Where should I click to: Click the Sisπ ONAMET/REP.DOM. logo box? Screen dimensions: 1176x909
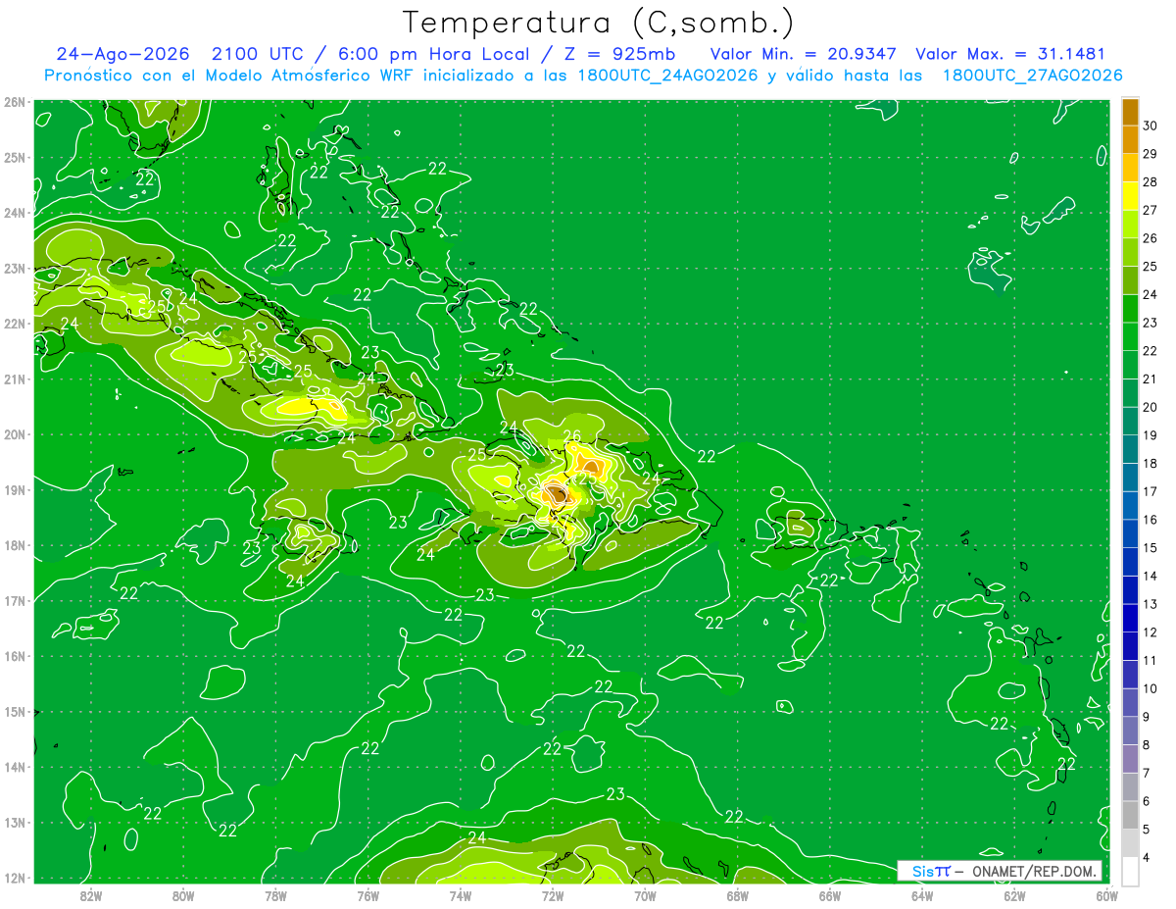tap(999, 871)
